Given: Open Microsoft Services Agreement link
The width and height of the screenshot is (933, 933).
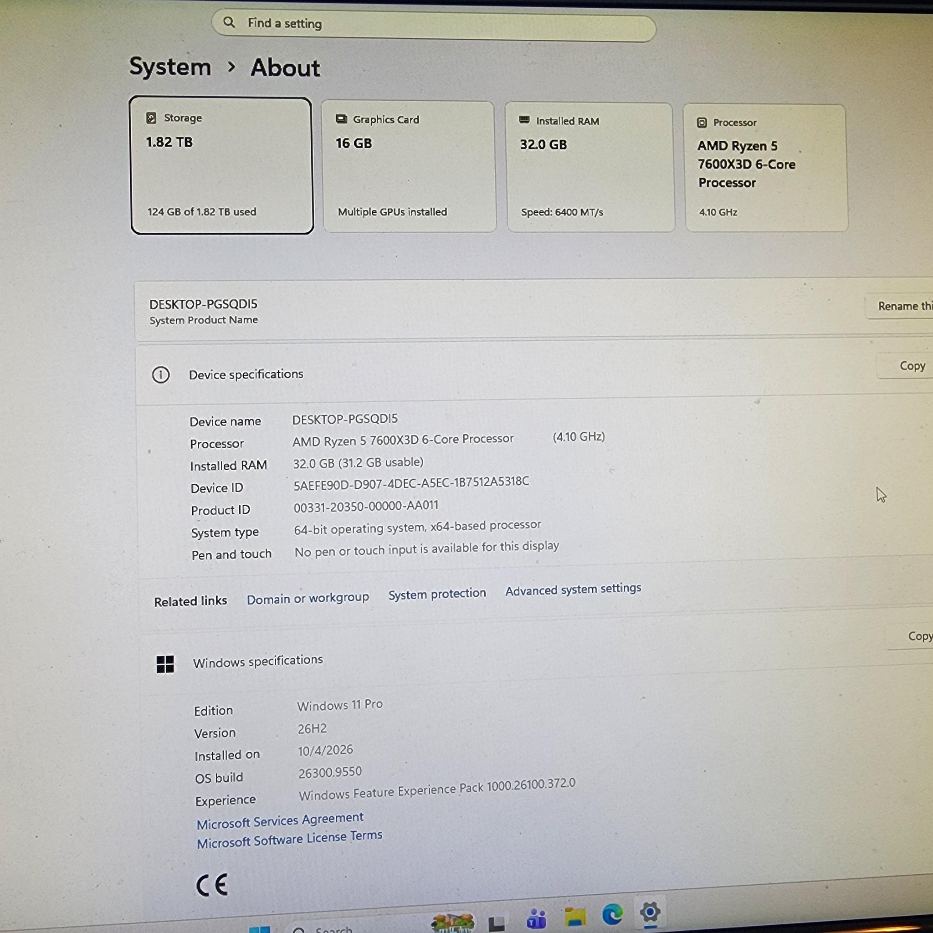Looking at the screenshot, I should 280,820.
